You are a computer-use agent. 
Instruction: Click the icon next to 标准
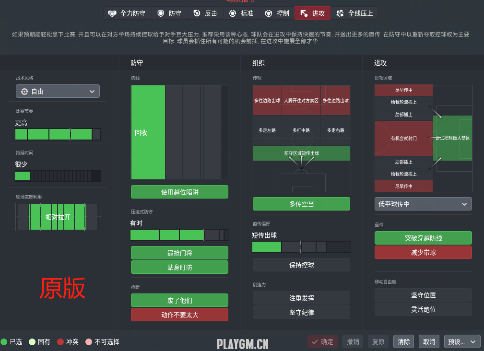tap(233, 13)
